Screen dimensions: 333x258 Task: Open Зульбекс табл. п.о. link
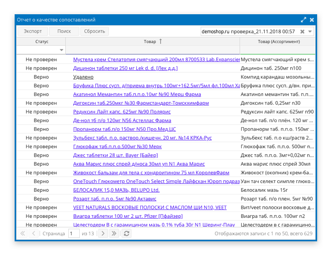pyautogui.click(x=142, y=138)
